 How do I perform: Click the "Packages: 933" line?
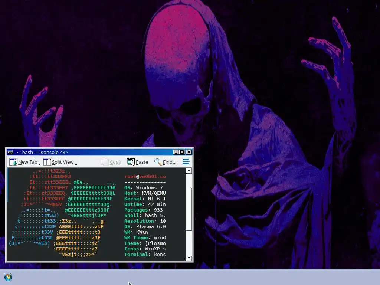144,210
